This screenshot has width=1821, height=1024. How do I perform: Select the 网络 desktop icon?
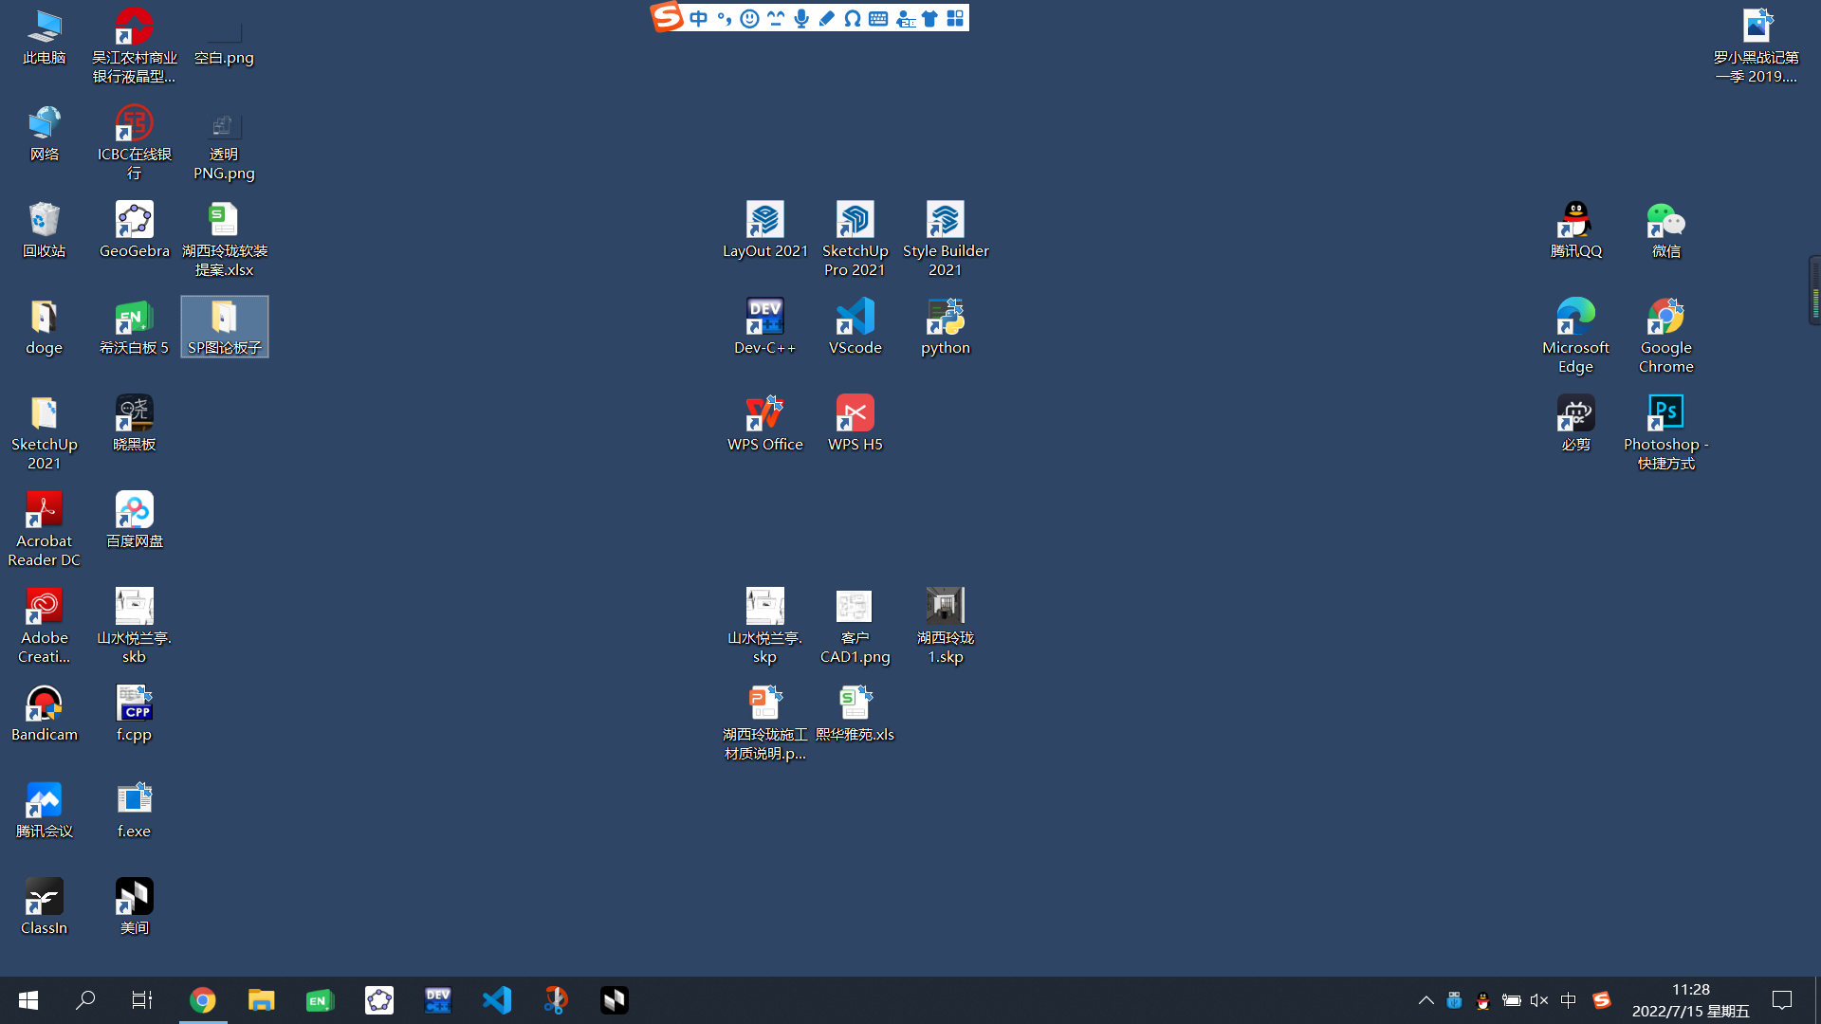click(44, 135)
